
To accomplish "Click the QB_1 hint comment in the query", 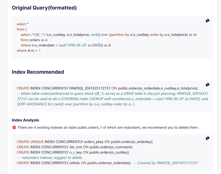I will 38,35.
